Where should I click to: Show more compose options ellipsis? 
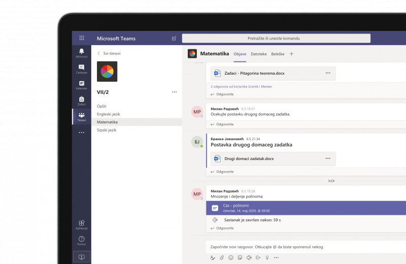[276, 257]
